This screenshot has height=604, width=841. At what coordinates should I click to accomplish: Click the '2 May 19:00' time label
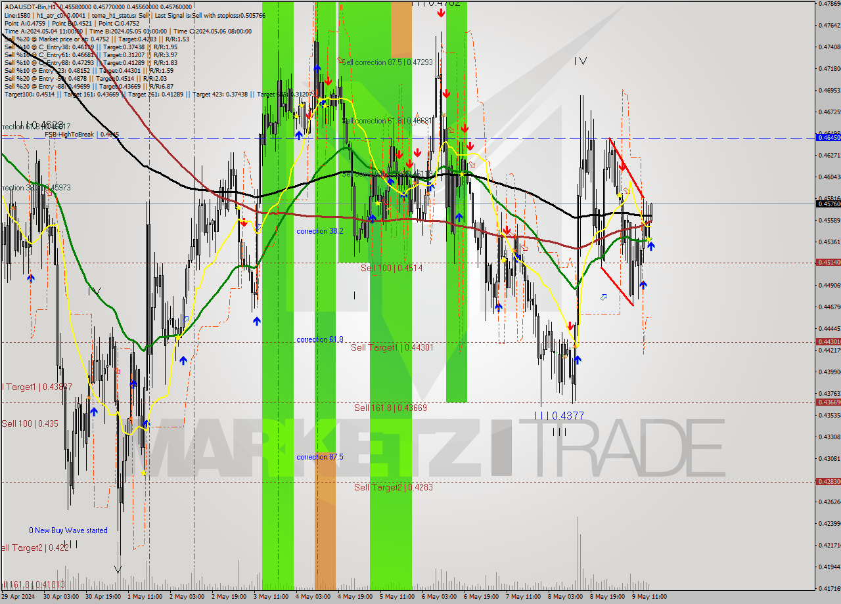[229, 597]
